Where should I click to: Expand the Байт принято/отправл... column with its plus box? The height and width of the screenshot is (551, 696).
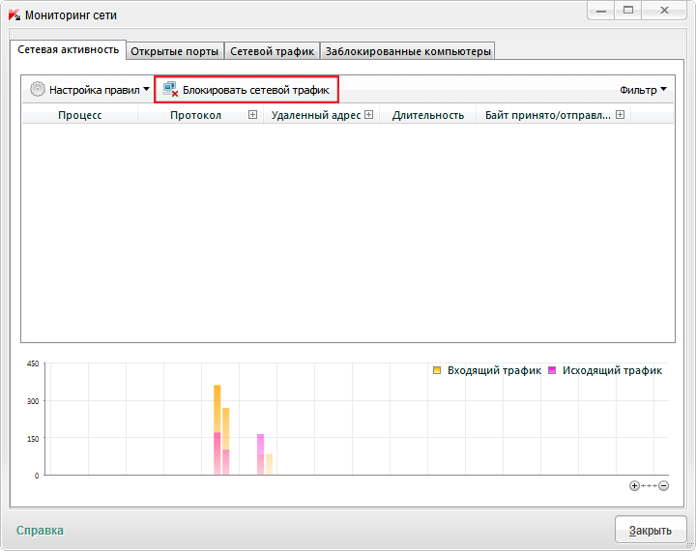coord(620,115)
